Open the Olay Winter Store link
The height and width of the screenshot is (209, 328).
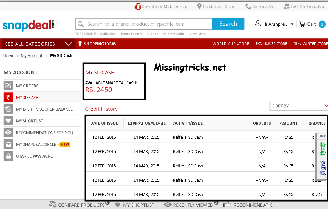tap(311, 44)
